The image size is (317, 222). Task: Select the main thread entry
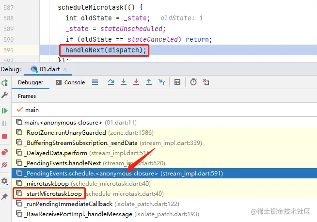pos(164,110)
